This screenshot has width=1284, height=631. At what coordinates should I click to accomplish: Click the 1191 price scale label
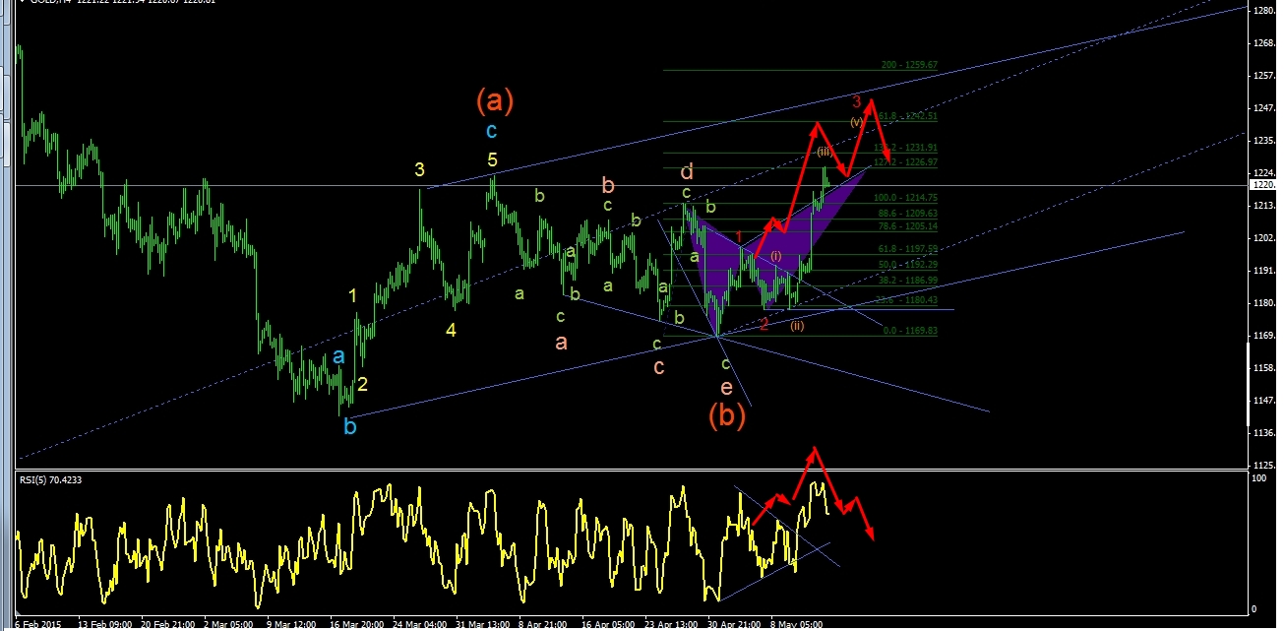tap(1262, 271)
